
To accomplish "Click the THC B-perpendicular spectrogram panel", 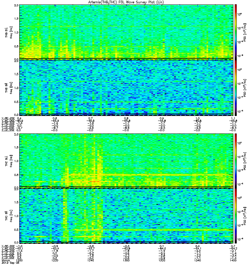I will [x=126, y=161].
